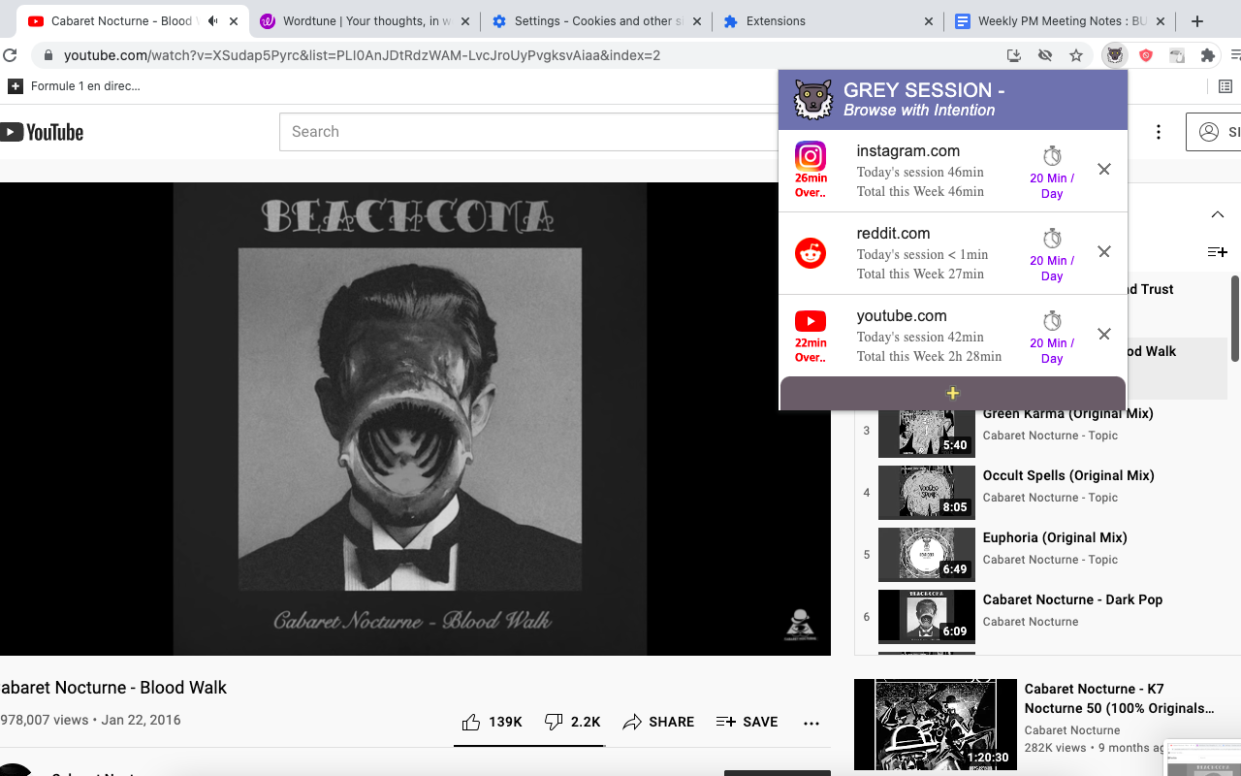Switch to the Settings - Cookies tab
Image resolution: width=1241 pixels, height=776 pixels.
point(596,21)
